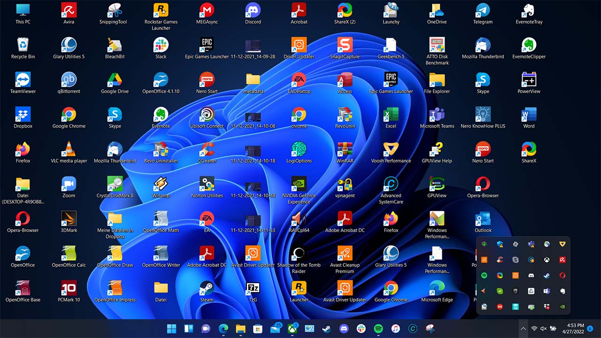Open the 11-12-2021_14-09-28 screenshot file
Screen dimensions: 601x338
click(x=253, y=46)
